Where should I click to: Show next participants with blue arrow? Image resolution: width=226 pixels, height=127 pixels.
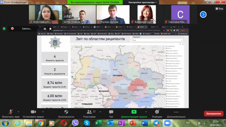point(203,14)
